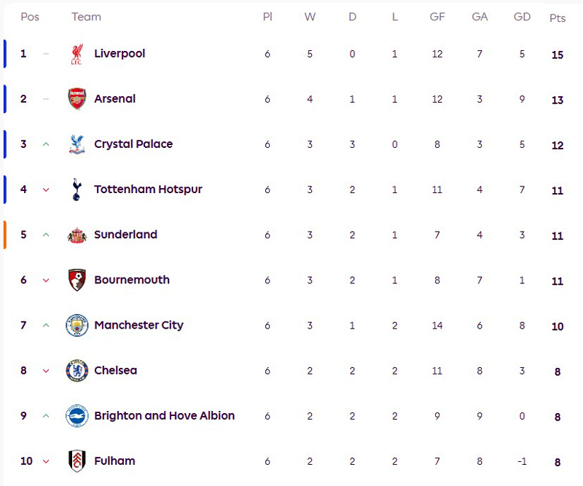Open the Liverpool team name link

[120, 54]
